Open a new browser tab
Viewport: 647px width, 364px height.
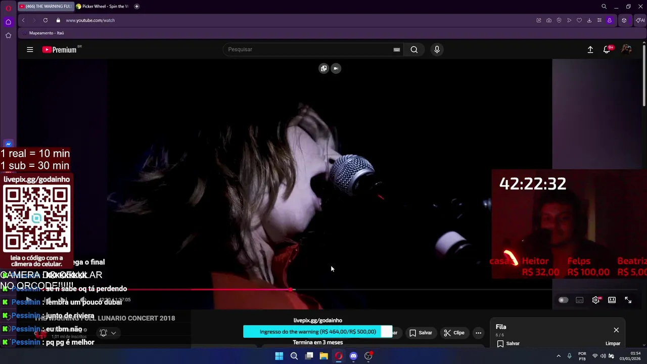tap(136, 7)
